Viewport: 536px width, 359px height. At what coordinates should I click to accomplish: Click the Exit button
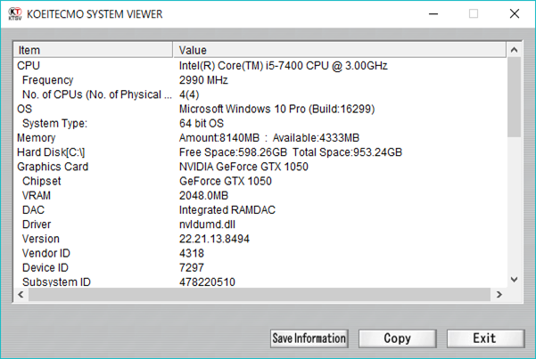tap(485, 339)
